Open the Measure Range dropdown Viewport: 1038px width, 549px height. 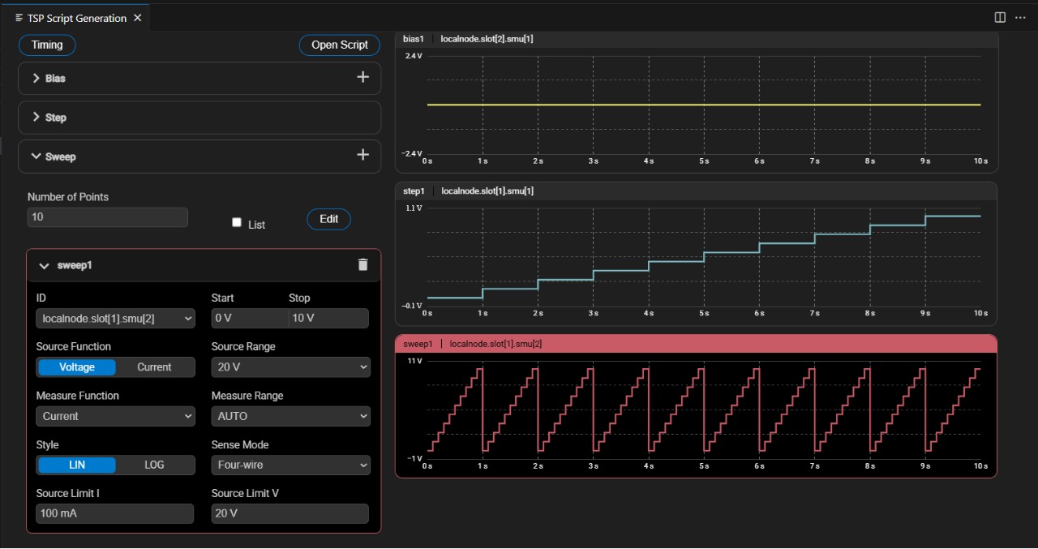(290, 415)
